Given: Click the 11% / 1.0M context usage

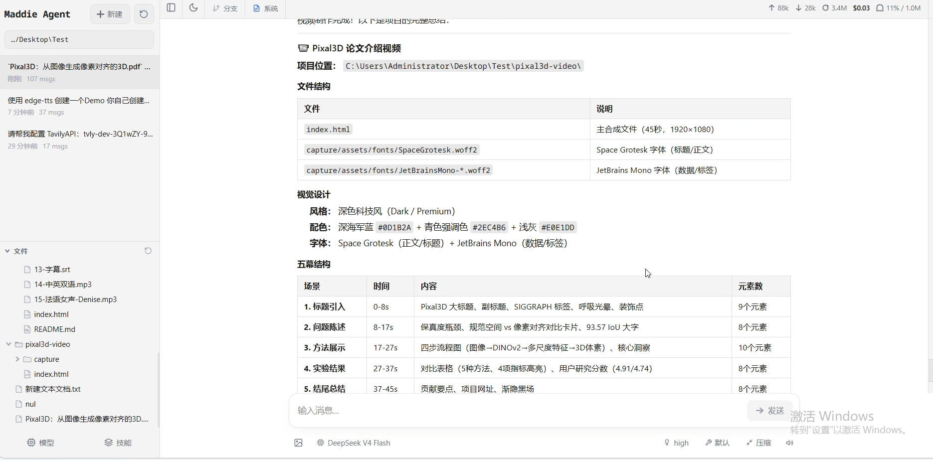Looking at the screenshot, I should coord(898,8).
